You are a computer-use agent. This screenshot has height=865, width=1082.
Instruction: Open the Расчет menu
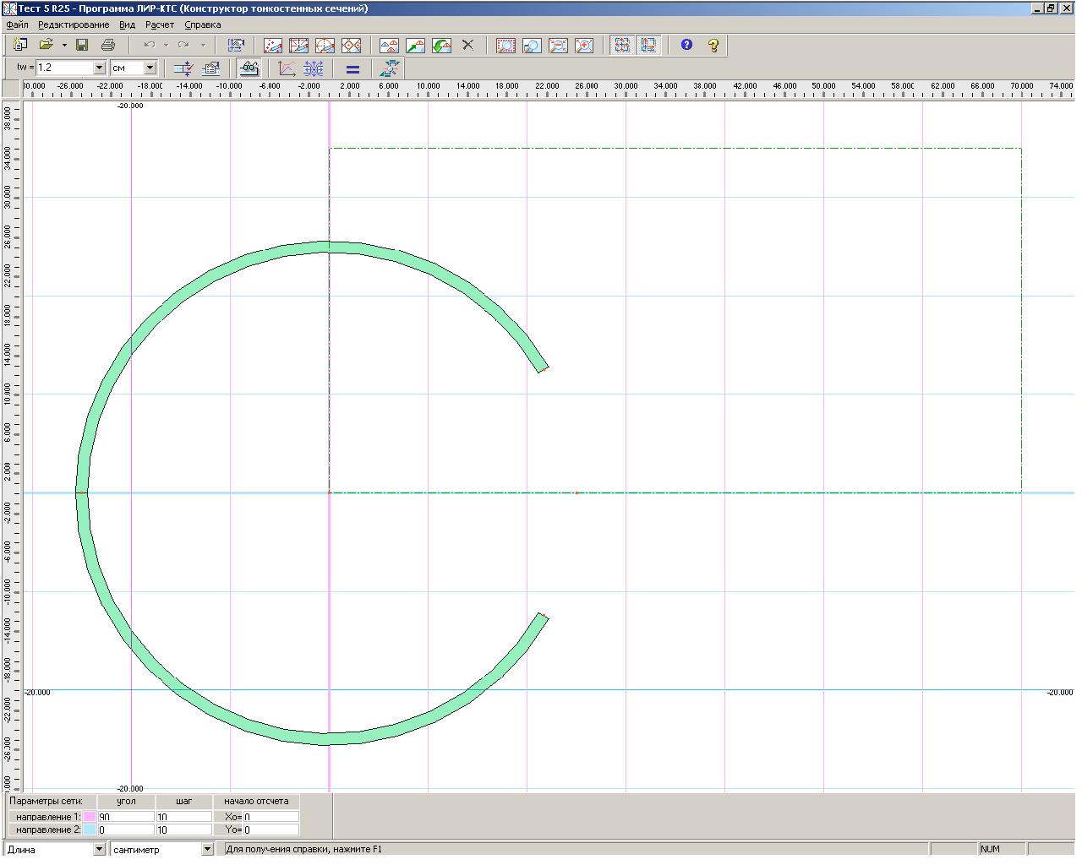pyautogui.click(x=159, y=24)
